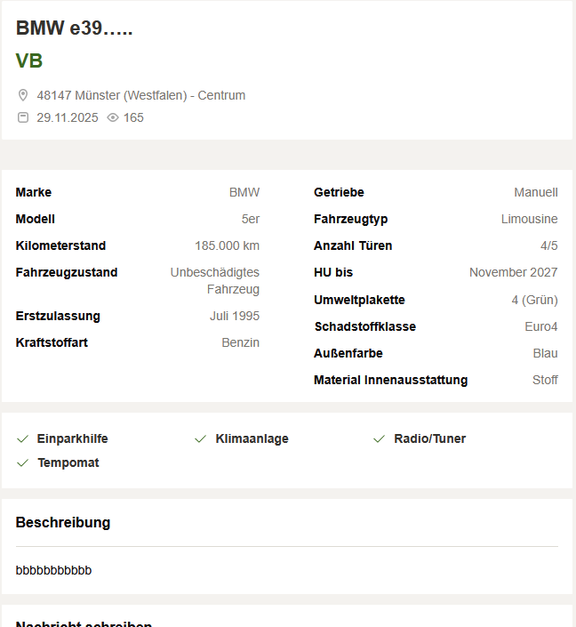Click the Außenfarbe value Blau

545,353
